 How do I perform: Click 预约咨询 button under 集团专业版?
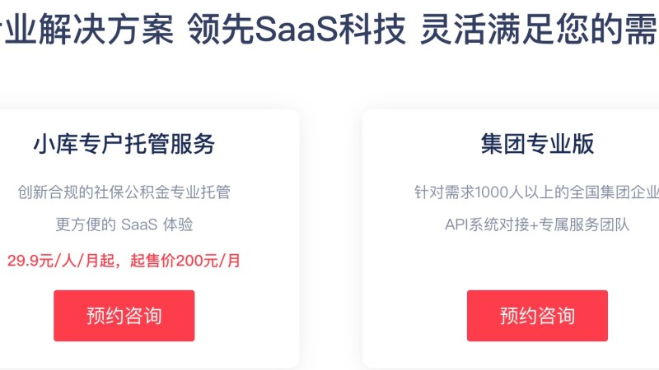pyautogui.click(x=537, y=316)
